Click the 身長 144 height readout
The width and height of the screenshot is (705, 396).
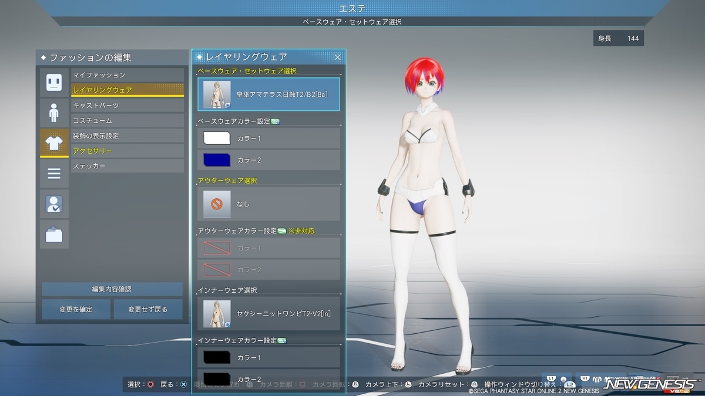[x=618, y=39]
